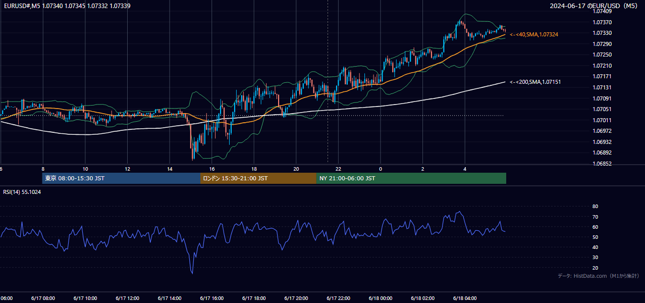Click price axis label 1.06892
The width and height of the screenshot is (645, 303).
click(x=602, y=153)
